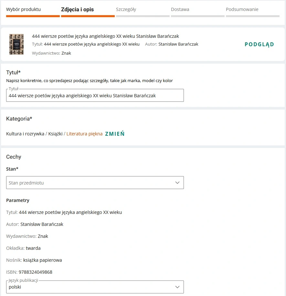The image size is (286, 296).
Task: Click the PODGLĄD preview button
Action: 259,44
